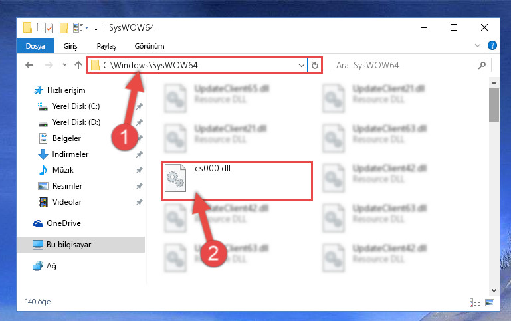Click the properties checkmark icon in title bar
This screenshot has height=321, width=511.
click(x=49, y=28)
